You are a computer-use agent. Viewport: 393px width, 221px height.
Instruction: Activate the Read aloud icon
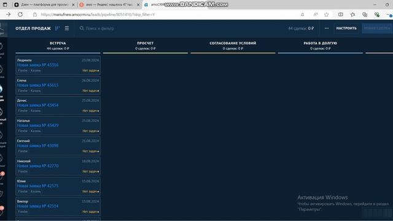316,15
